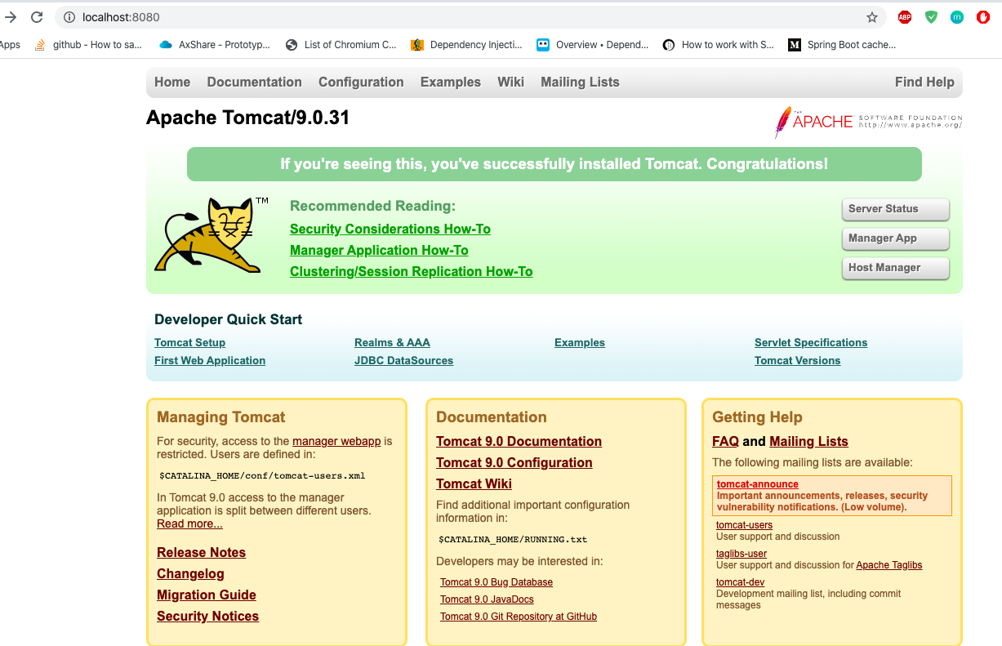Open the JDBC DataSources link
Viewport: 1002px width, 646px height.
pyautogui.click(x=403, y=360)
